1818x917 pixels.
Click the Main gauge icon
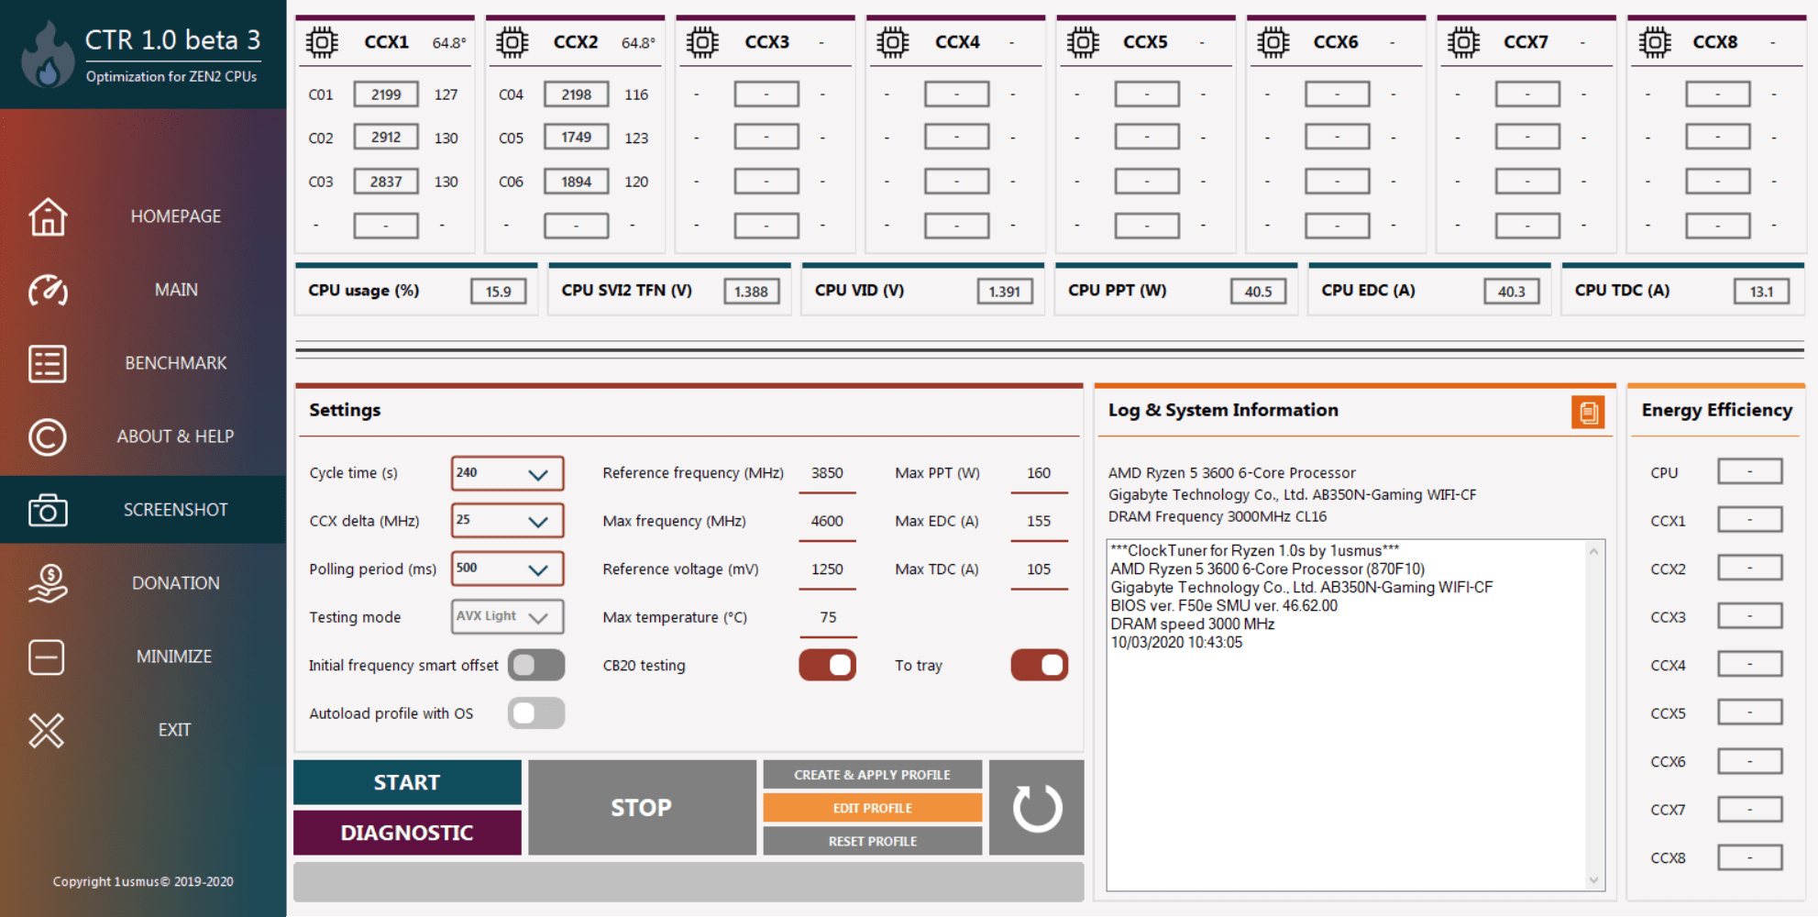coord(48,290)
